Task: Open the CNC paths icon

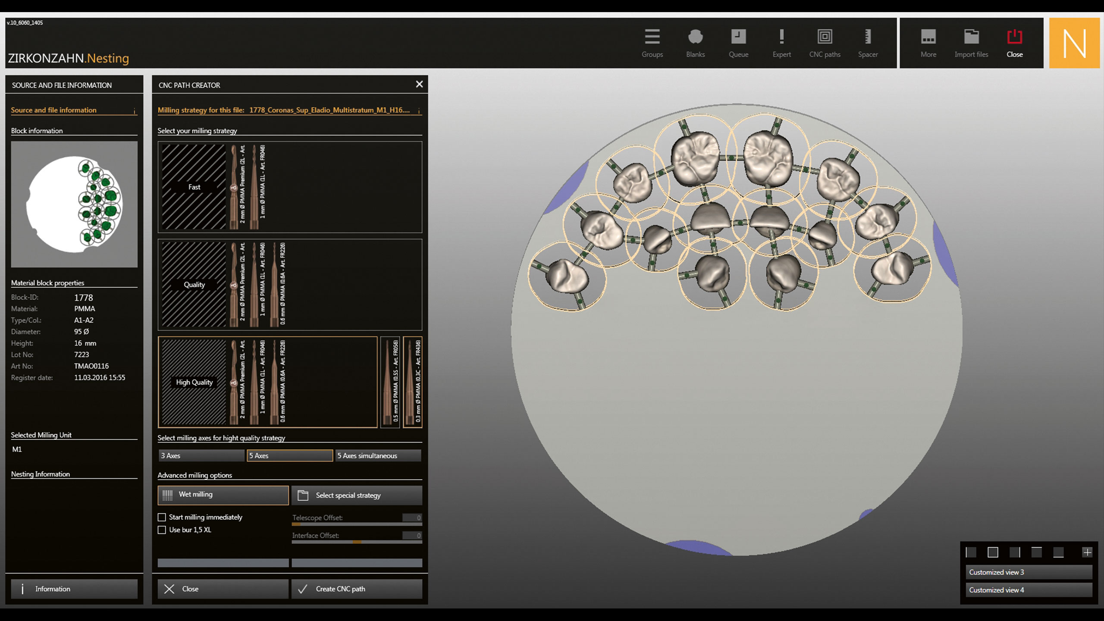Action: tap(825, 38)
